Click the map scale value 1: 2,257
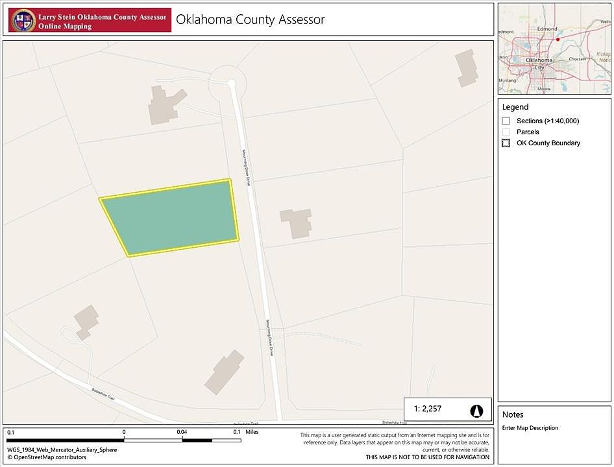The image size is (614, 467). [428, 409]
